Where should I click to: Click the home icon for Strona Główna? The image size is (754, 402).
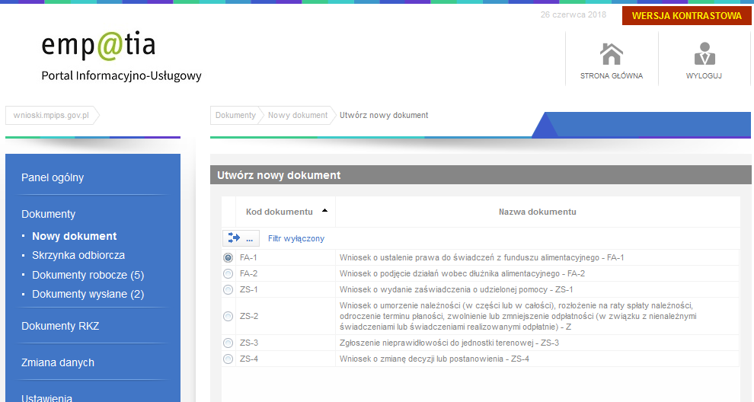pyautogui.click(x=612, y=54)
